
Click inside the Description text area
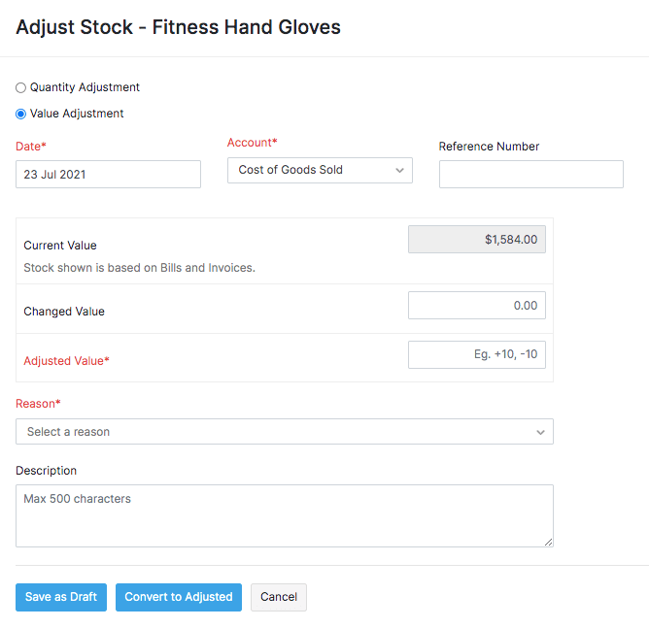pyautogui.click(x=284, y=515)
